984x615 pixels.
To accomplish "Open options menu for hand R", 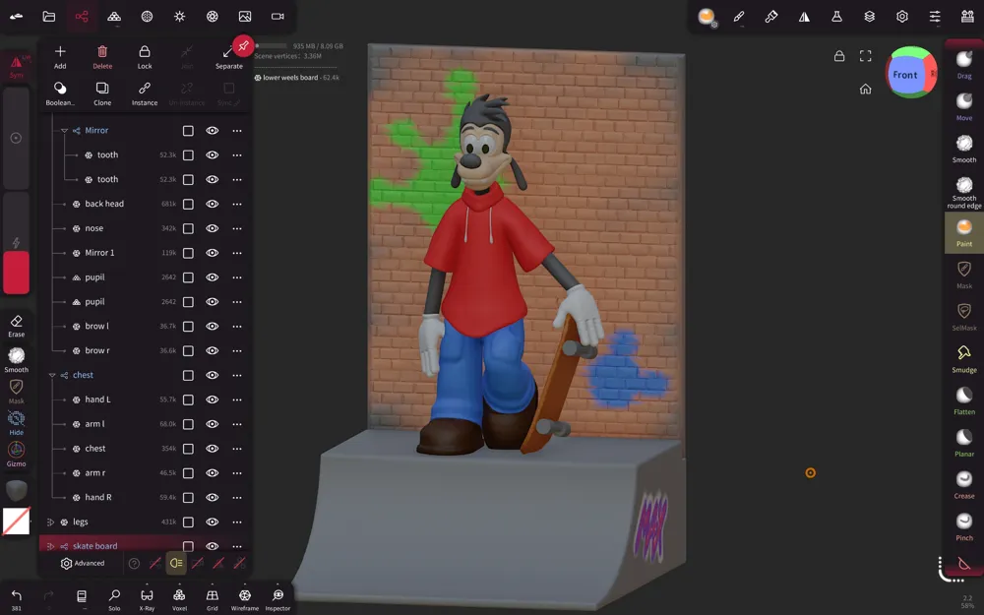I will [x=236, y=498].
